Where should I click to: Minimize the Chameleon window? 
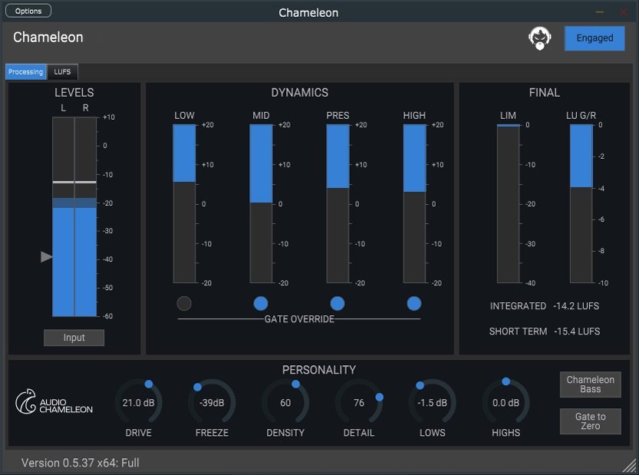click(x=600, y=12)
